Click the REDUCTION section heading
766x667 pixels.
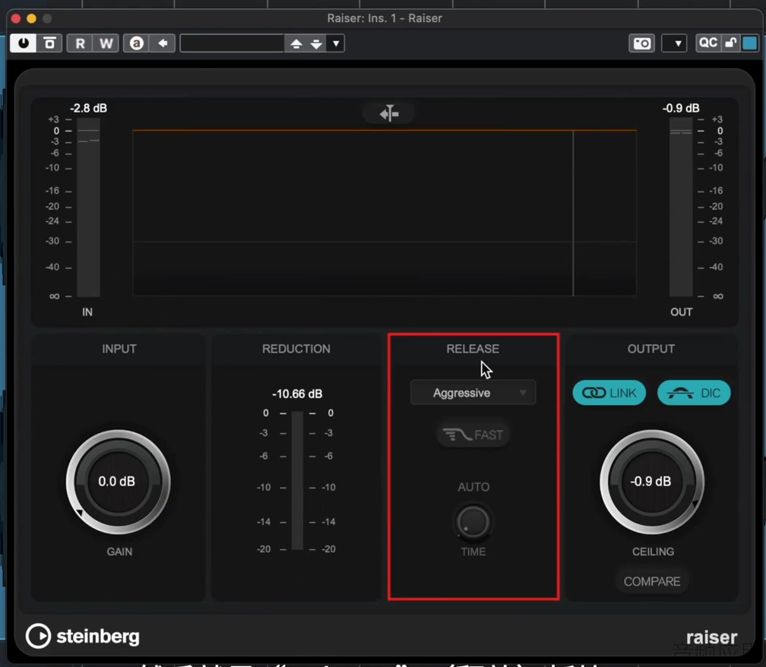(296, 349)
